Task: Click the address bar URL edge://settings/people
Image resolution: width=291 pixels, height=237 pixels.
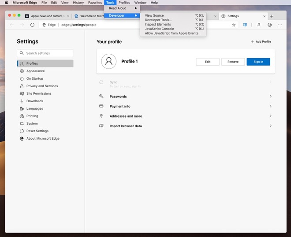Action: click(x=78, y=25)
